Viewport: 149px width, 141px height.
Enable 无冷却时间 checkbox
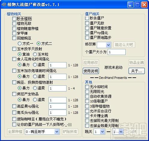pyautogui.click(x=87, y=87)
